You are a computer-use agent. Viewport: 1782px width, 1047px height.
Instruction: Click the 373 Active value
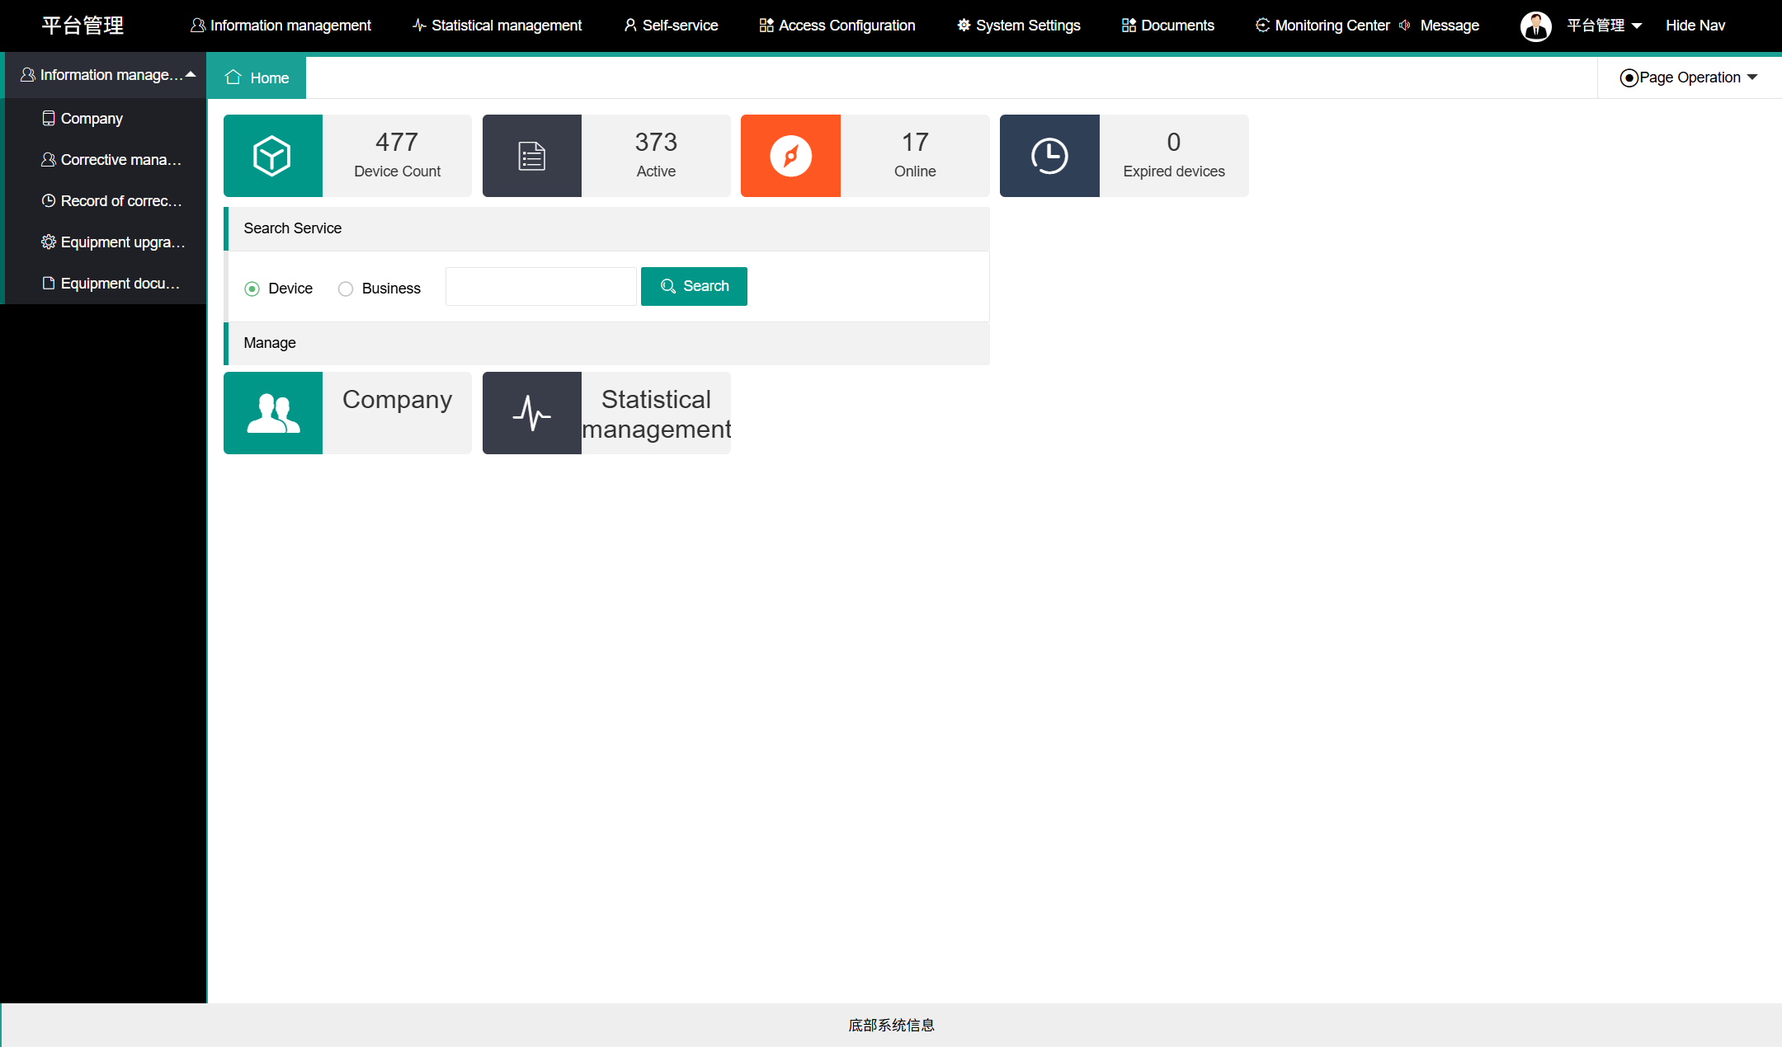click(656, 142)
